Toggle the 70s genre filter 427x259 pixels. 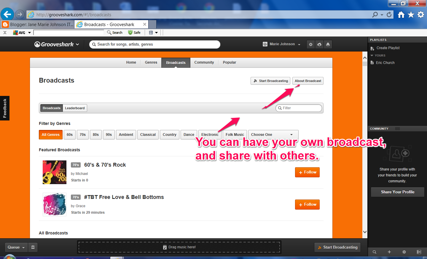[83, 135]
